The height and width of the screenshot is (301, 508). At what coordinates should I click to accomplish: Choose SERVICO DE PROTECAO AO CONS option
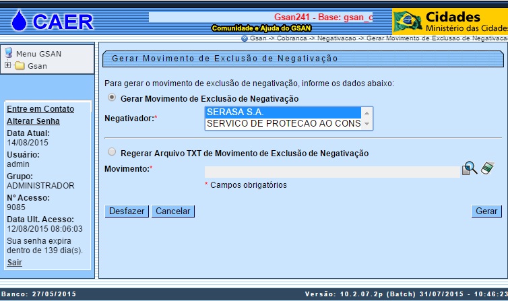click(283, 123)
